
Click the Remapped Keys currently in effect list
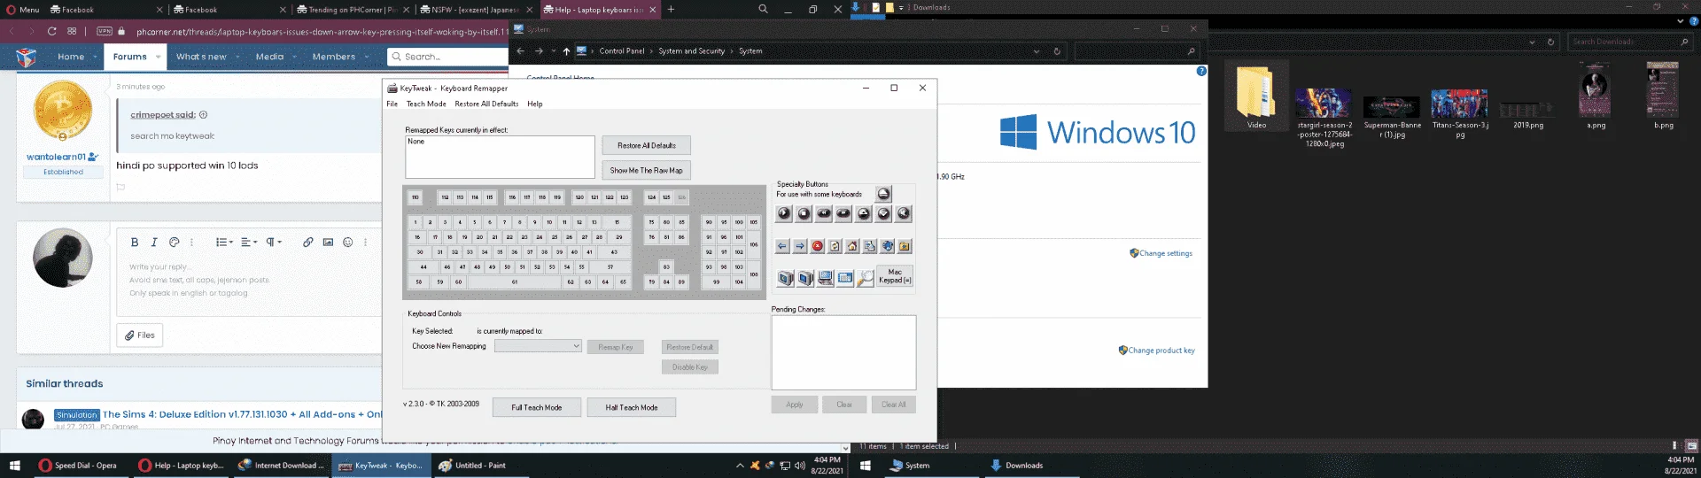click(x=500, y=157)
